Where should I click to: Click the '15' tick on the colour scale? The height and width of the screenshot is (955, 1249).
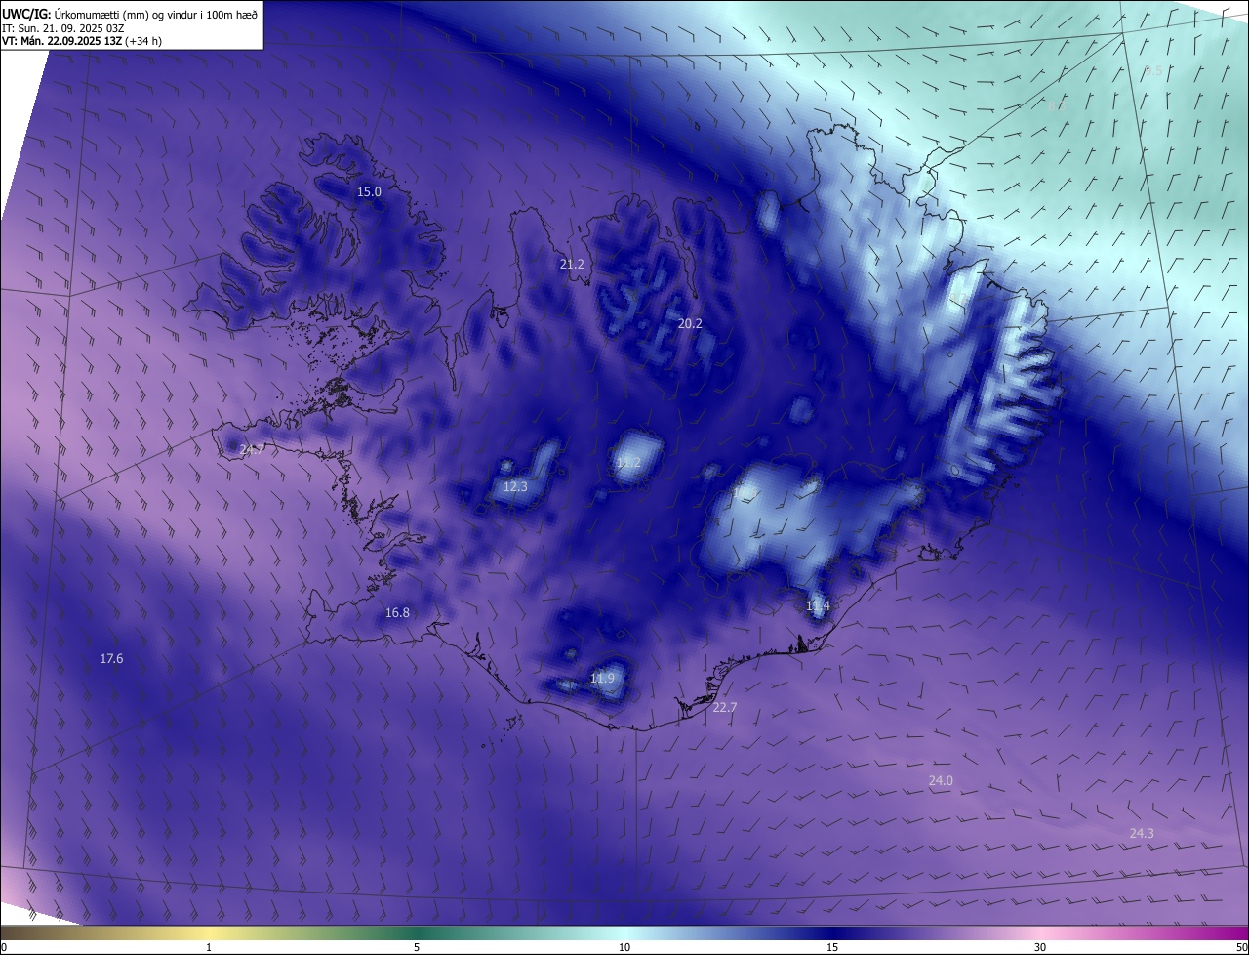click(x=832, y=947)
